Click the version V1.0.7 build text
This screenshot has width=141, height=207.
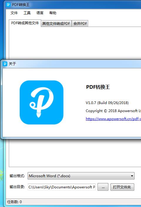tap(107, 103)
